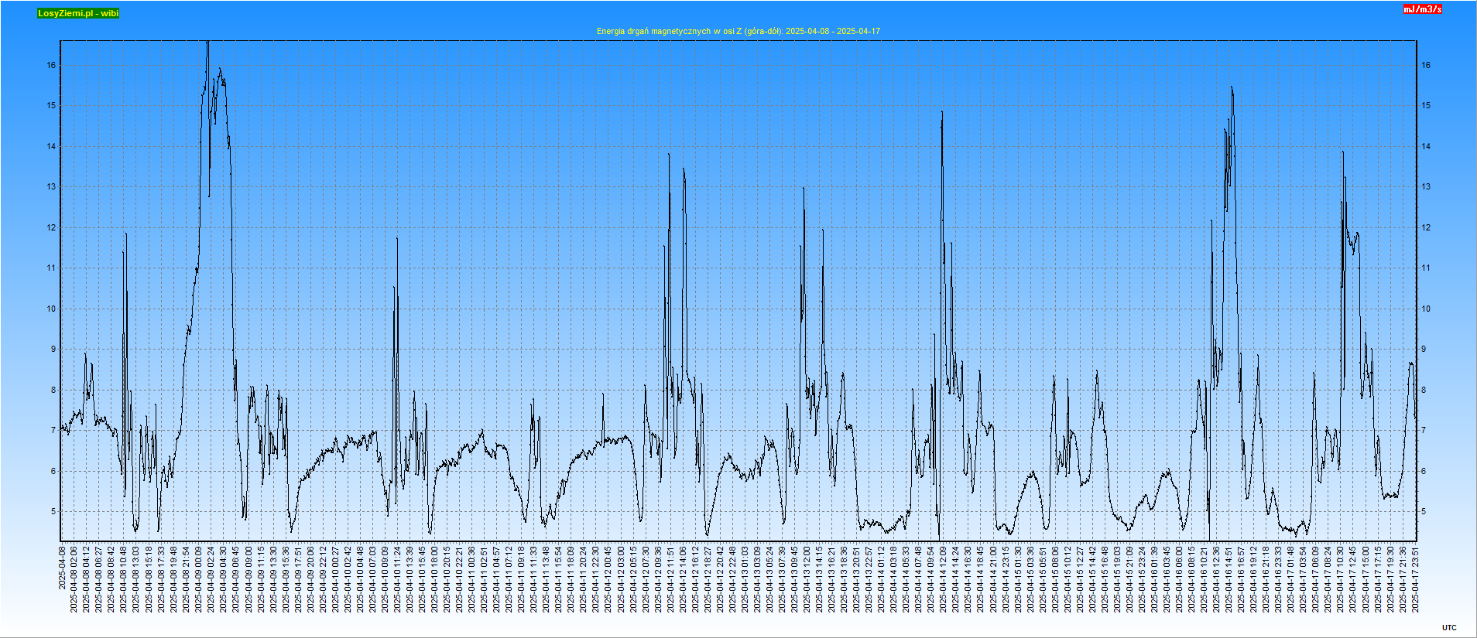Image resolution: width=1477 pixels, height=638 pixels.
Task: Click the yellow chart title text
Action: 738,31
